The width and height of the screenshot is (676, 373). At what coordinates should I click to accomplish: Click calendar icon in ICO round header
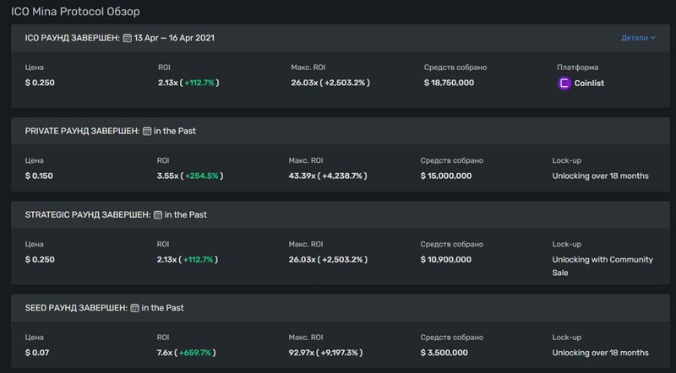[128, 38]
